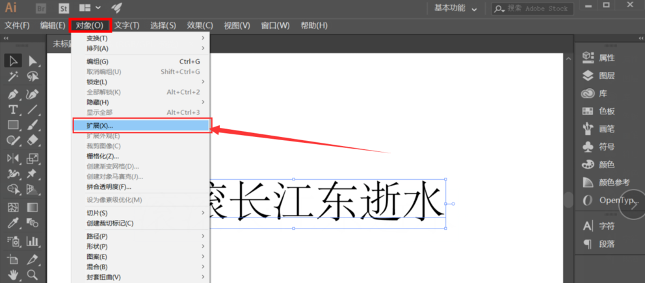Expand the 排列(A) submenu
Viewport: 645px width, 283px height.
pos(141,49)
